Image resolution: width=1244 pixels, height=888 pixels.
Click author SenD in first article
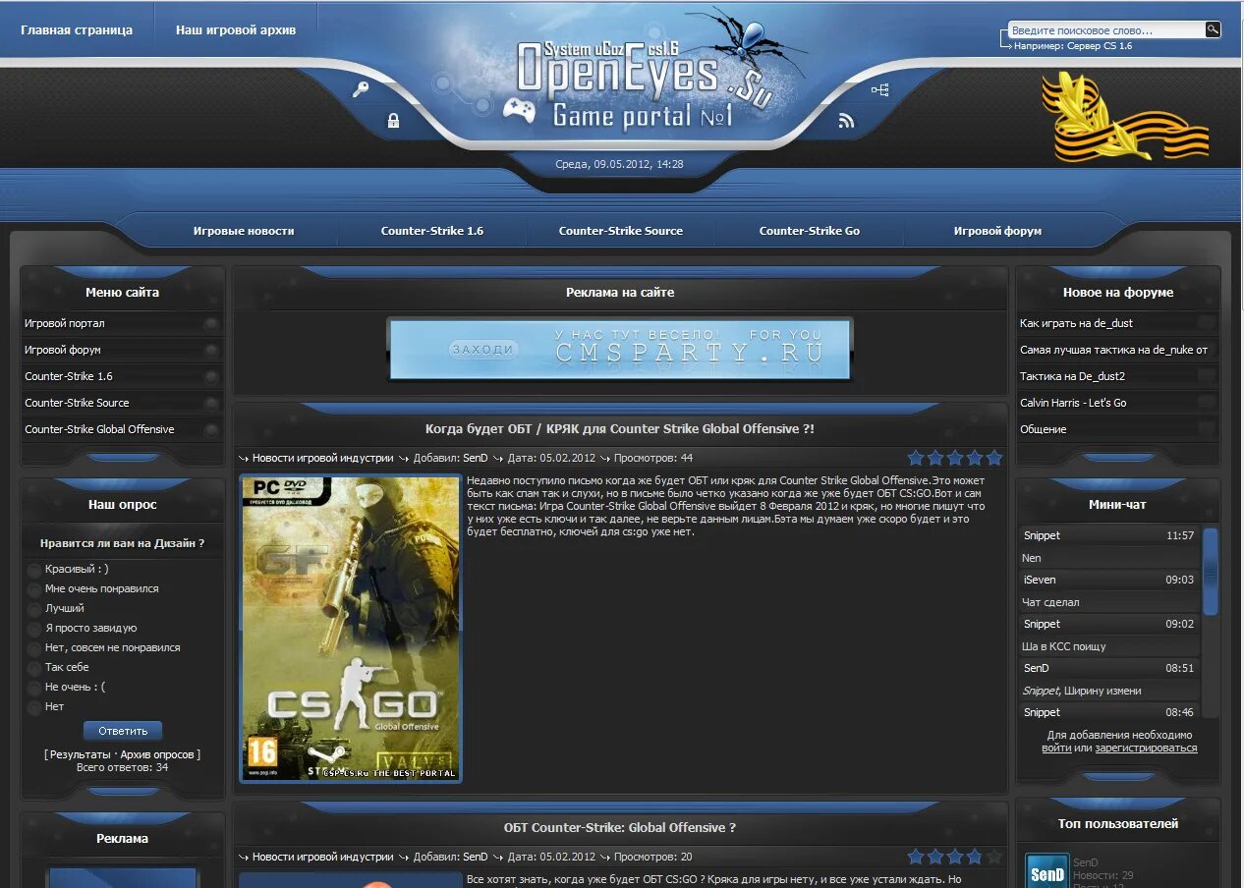[x=475, y=459]
